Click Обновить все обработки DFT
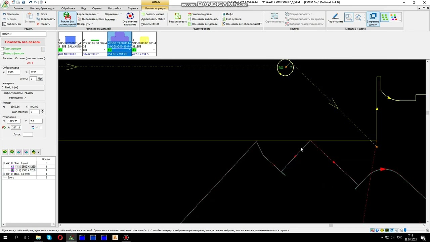 pos(242,24)
